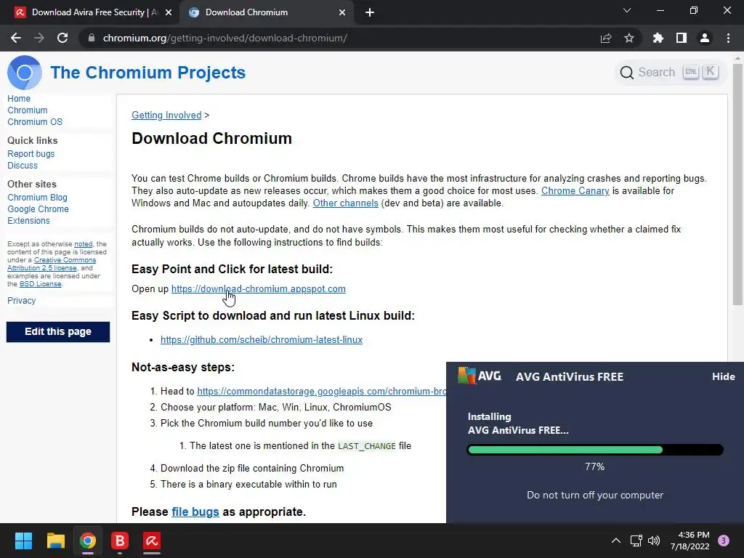This screenshot has width=744, height=558.
Task: Click the Chromium logo in header
Action: [25, 73]
